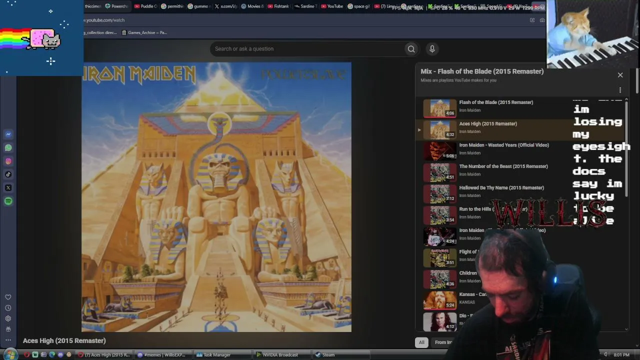Close the Mix playlist panel
The width and height of the screenshot is (640, 360).
(620, 75)
